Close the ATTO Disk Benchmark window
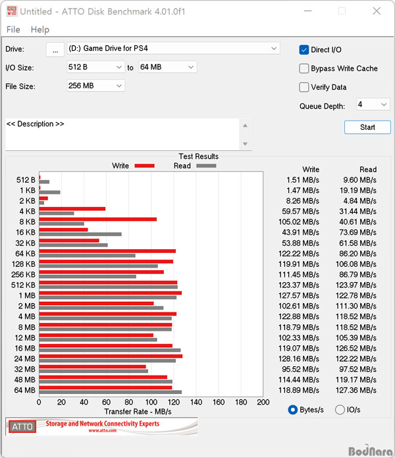Image resolution: width=395 pixels, height=458 pixels. point(377,11)
